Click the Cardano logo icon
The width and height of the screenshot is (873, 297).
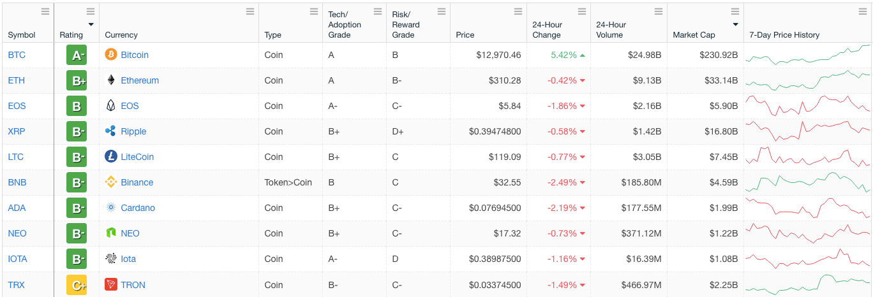point(111,208)
